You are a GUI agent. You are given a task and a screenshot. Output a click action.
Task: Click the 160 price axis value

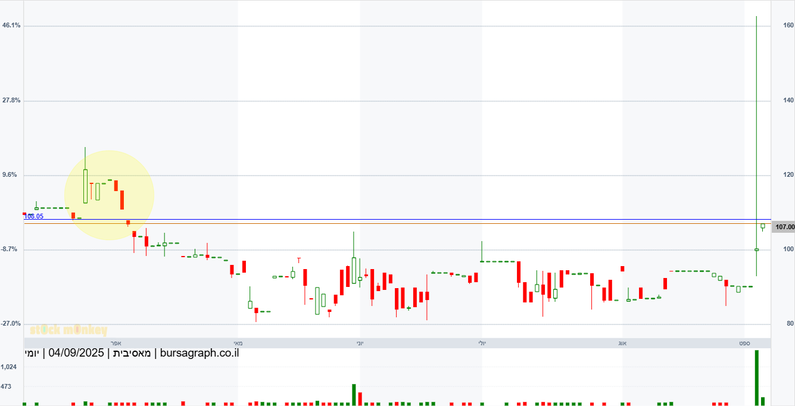coord(788,26)
